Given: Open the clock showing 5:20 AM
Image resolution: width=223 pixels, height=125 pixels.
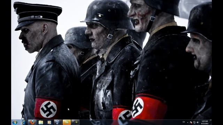Looking at the screenshot, I should (x=205, y=122).
